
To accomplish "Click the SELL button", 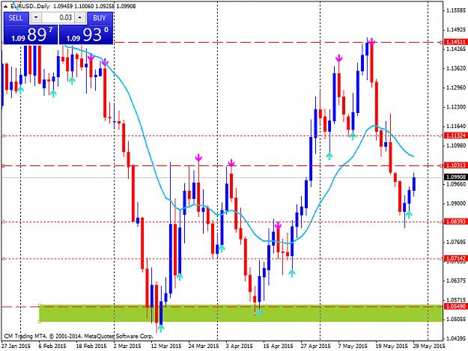I will click(16, 18).
